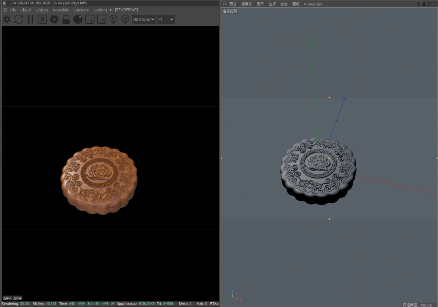
Task: Open Octane settings gear icon
Action: click(54, 19)
